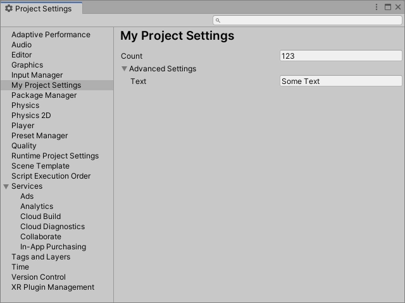Click the Count value field

[x=340, y=56]
